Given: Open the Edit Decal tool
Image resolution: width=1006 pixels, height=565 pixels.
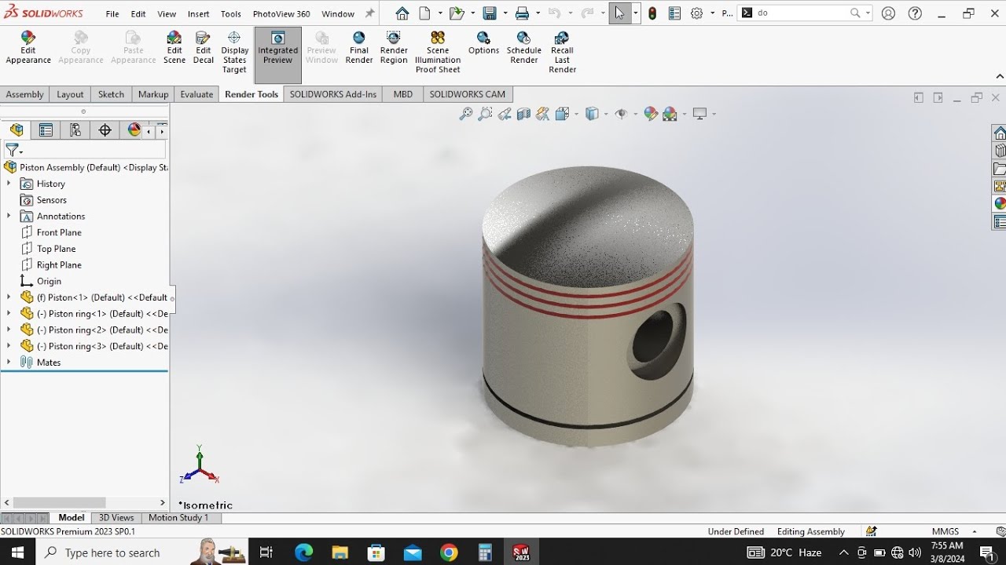Looking at the screenshot, I should coord(204,48).
